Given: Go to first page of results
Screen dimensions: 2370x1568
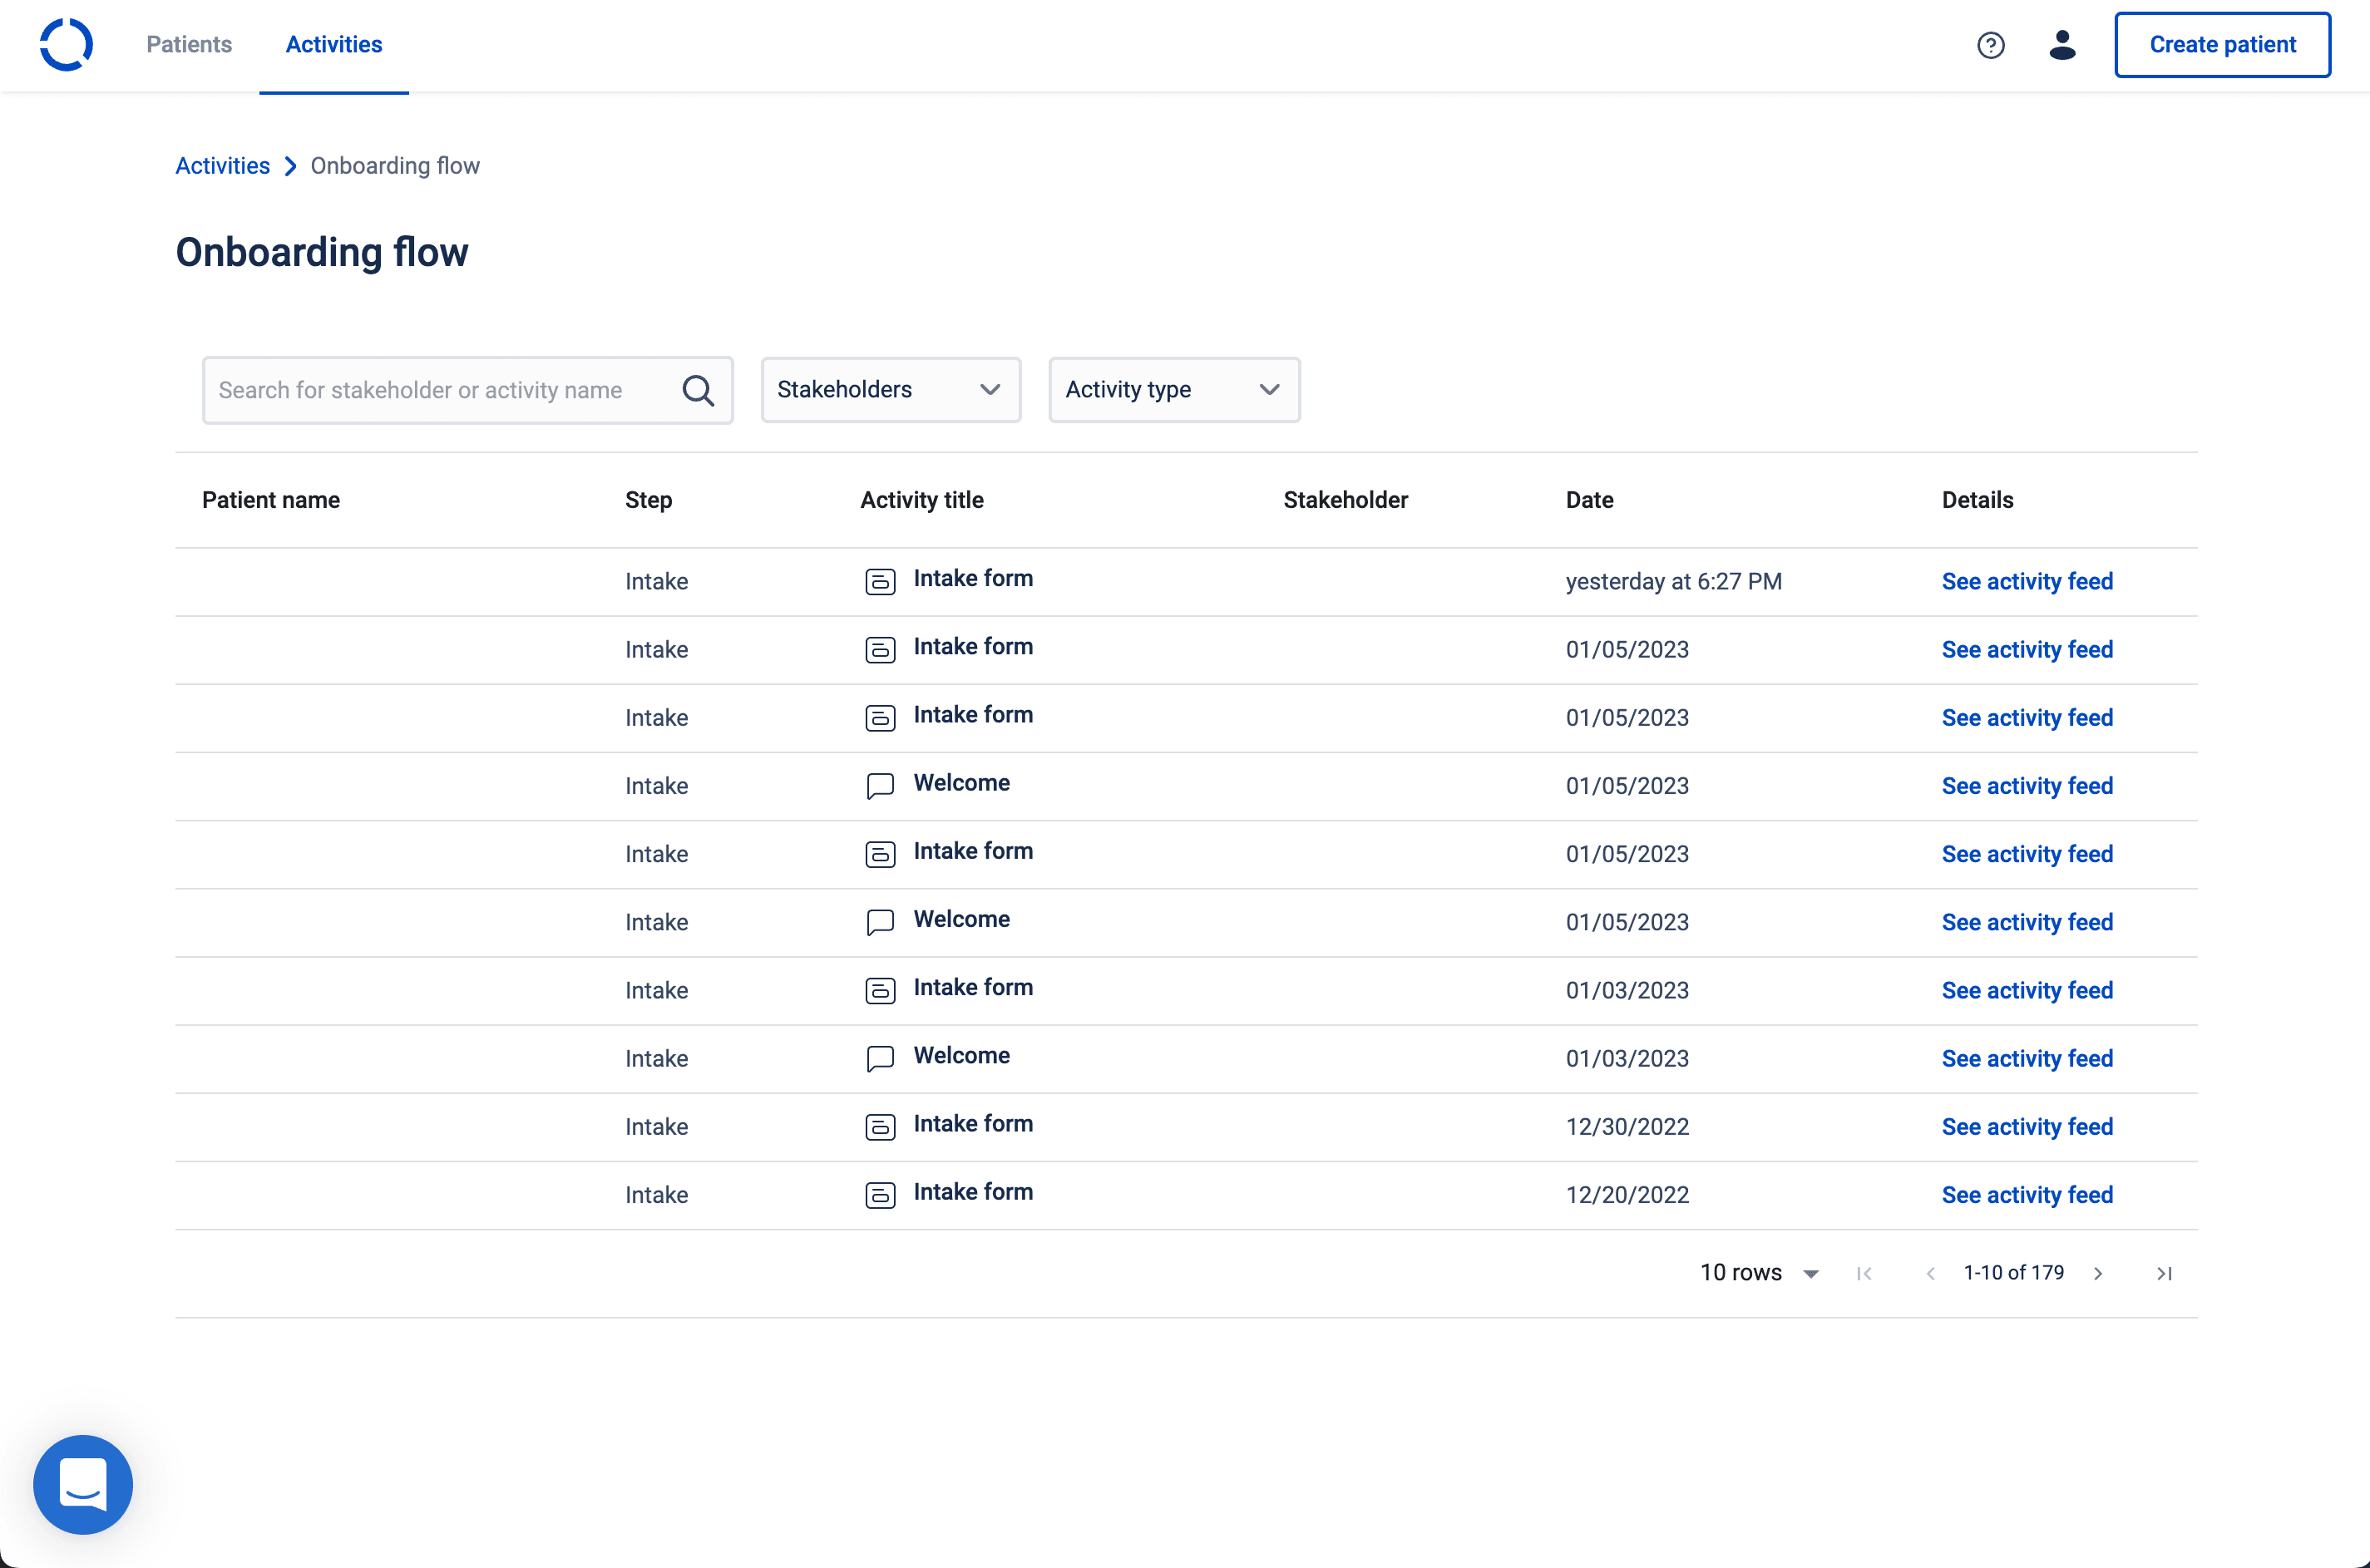Looking at the screenshot, I should pos(1864,1273).
